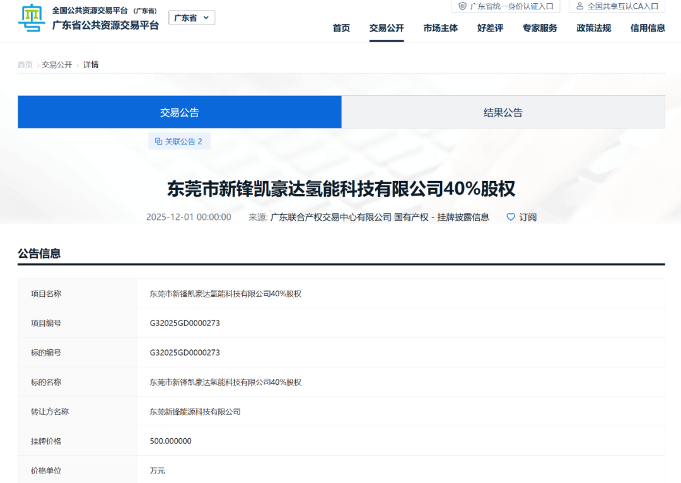Click the heart icon next to 订阅
Screen dimensions: 681x483
point(510,217)
